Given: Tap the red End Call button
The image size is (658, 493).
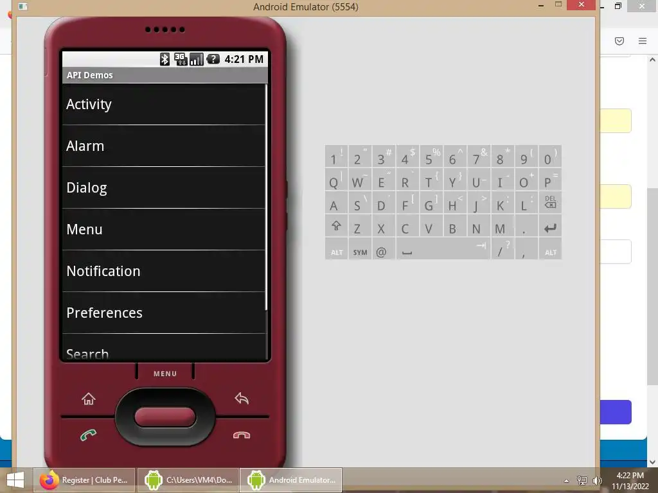Looking at the screenshot, I should [x=242, y=435].
